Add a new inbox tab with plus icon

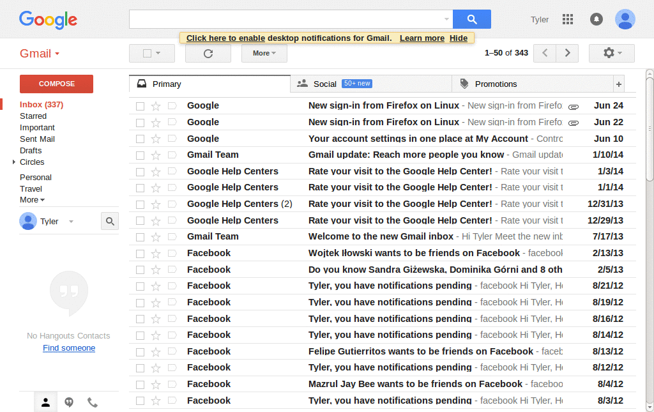pyautogui.click(x=619, y=84)
